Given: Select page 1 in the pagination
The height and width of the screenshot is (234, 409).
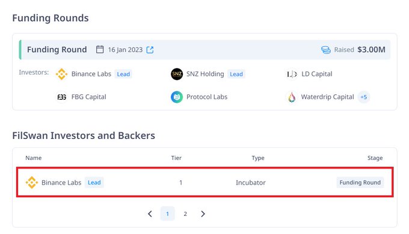Looking at the screenshot, I should coord(167,214).
